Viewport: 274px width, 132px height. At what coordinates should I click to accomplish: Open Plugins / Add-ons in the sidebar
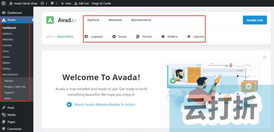pos(15,87)
